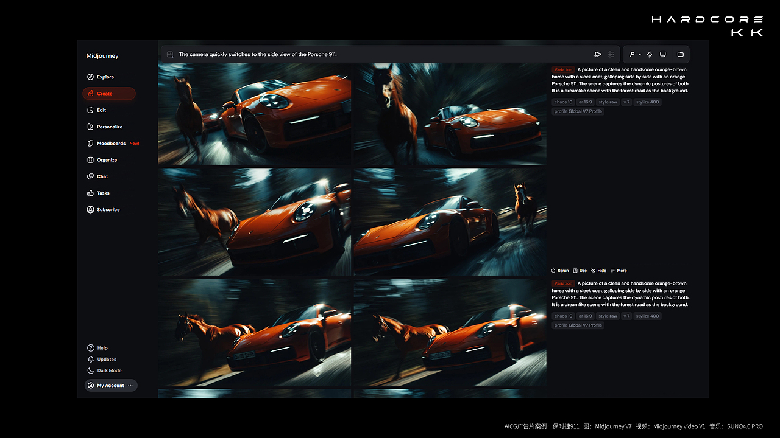Click the Variation label on the first prompt
Screen dimensions: 780x438
[x=564, y=70]
